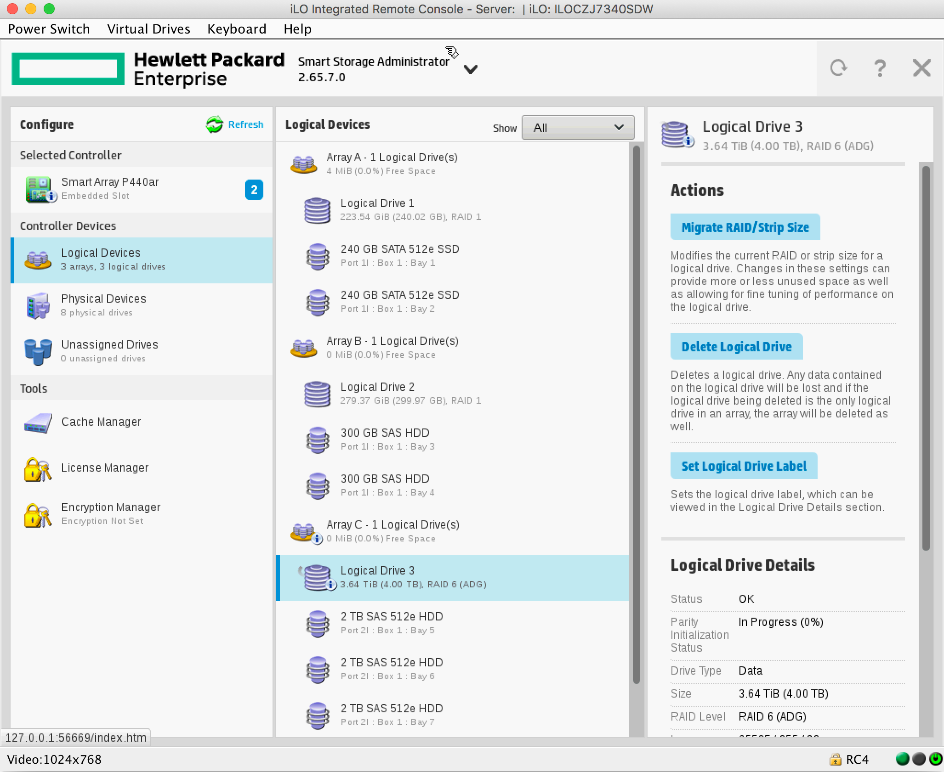This screenshot has height=772, width=944.
Task: Open the Keyboard menu
Action: 237,29
